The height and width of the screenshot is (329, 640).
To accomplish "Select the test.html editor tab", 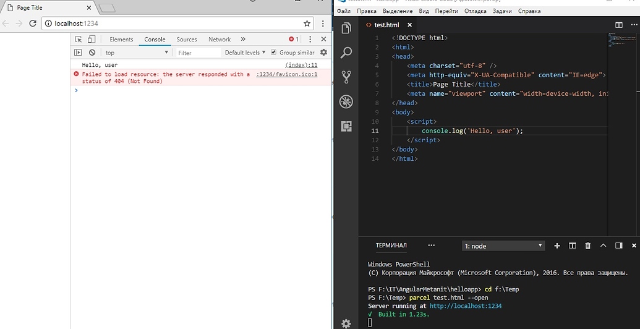I will [387, 25].
